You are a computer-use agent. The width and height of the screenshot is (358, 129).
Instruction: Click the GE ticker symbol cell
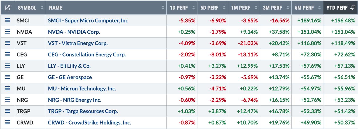tap(20, 77)
